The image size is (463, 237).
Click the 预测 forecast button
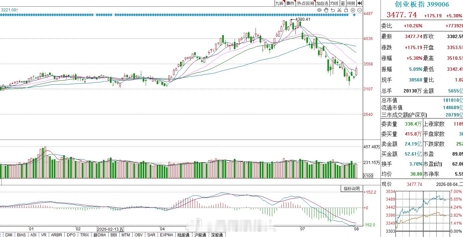351,3
